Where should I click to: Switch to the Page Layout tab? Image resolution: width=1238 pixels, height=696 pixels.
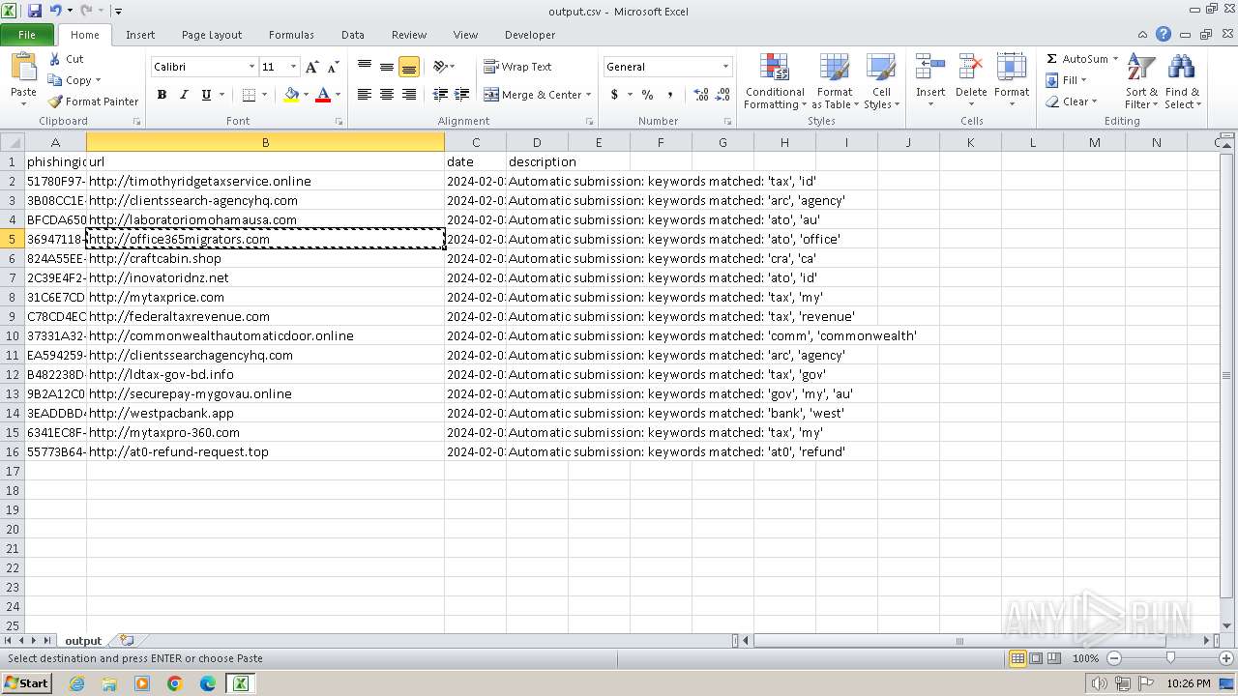point(212,35)
